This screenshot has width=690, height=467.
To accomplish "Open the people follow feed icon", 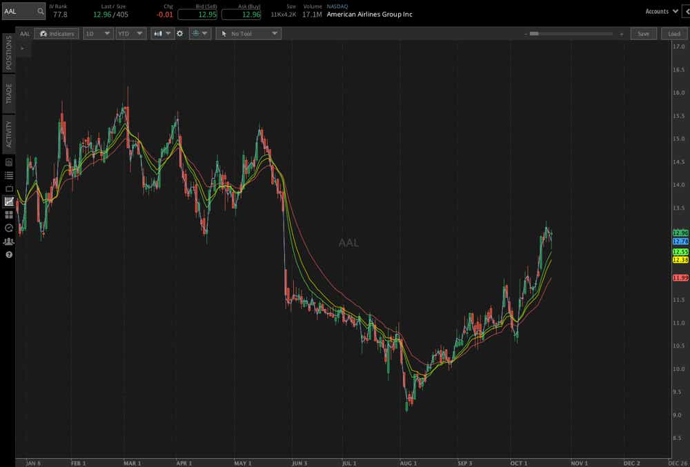I will pyautogui.click(x=9, y=241).
